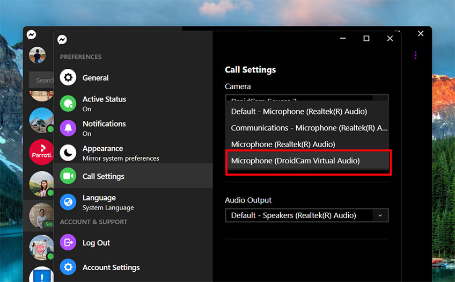This screenshot has height=282, width=455.
Task: Click the Notifications bell icon
Action: (68, 128)
